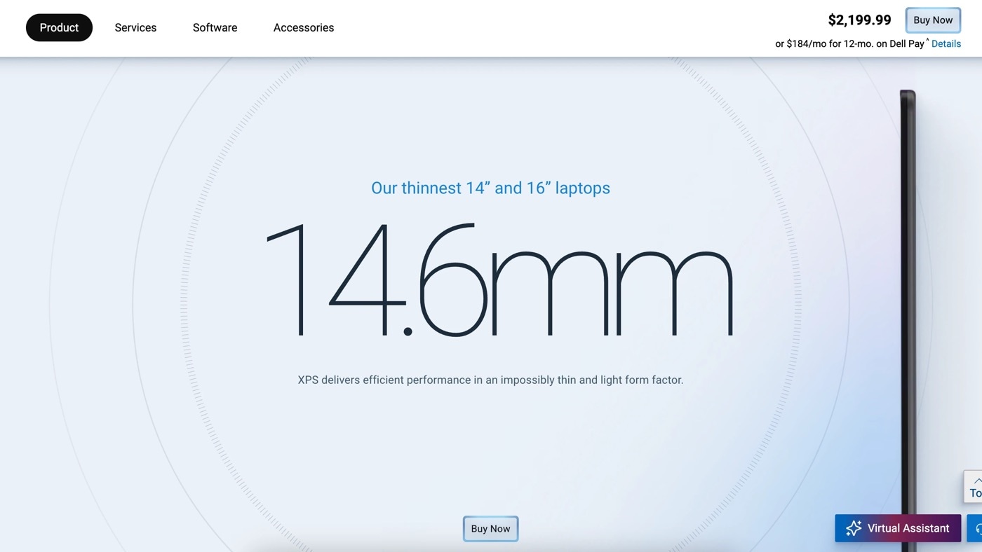Image resolution: width=982 pixels, height=552 pixels.
Task: Open the Services tab
Action: pyautogui.click(x=135, y=27)
